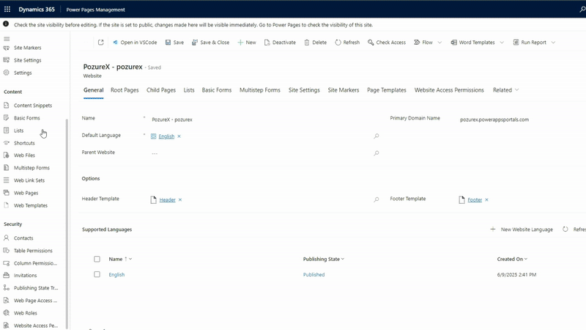Open Web Page Access in sidebar
This screenshot has width=586, height=330.
pos(35,301)
